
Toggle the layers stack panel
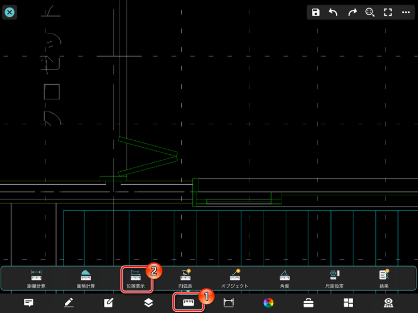(x=149, y=303)
